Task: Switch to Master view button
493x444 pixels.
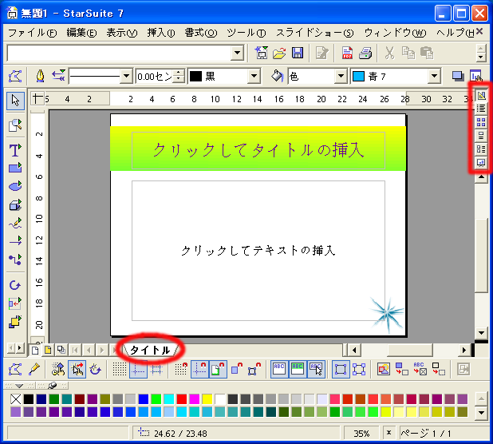Action: [x=48, y=350]
